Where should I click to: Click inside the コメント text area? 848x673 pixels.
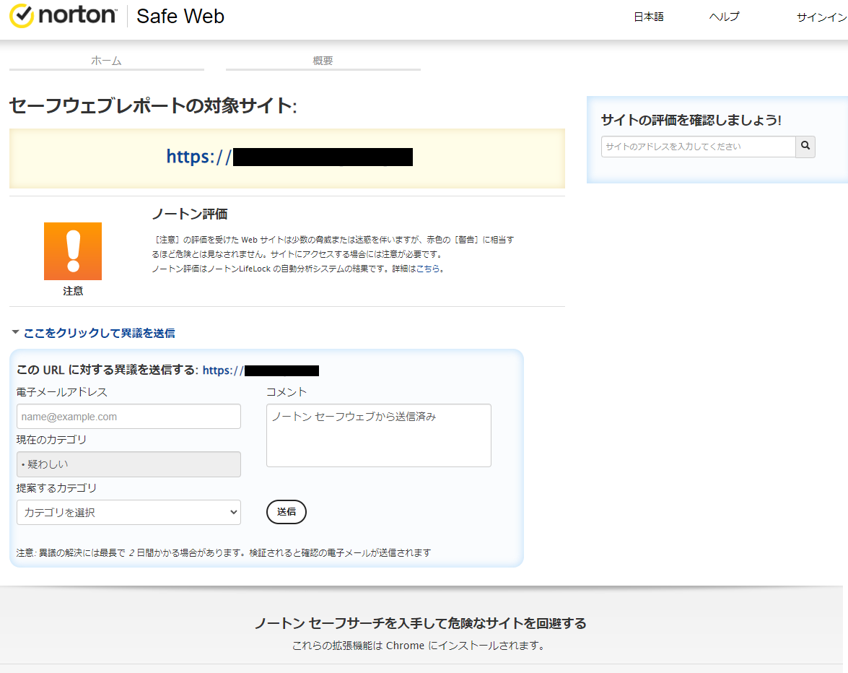(378, 435)
